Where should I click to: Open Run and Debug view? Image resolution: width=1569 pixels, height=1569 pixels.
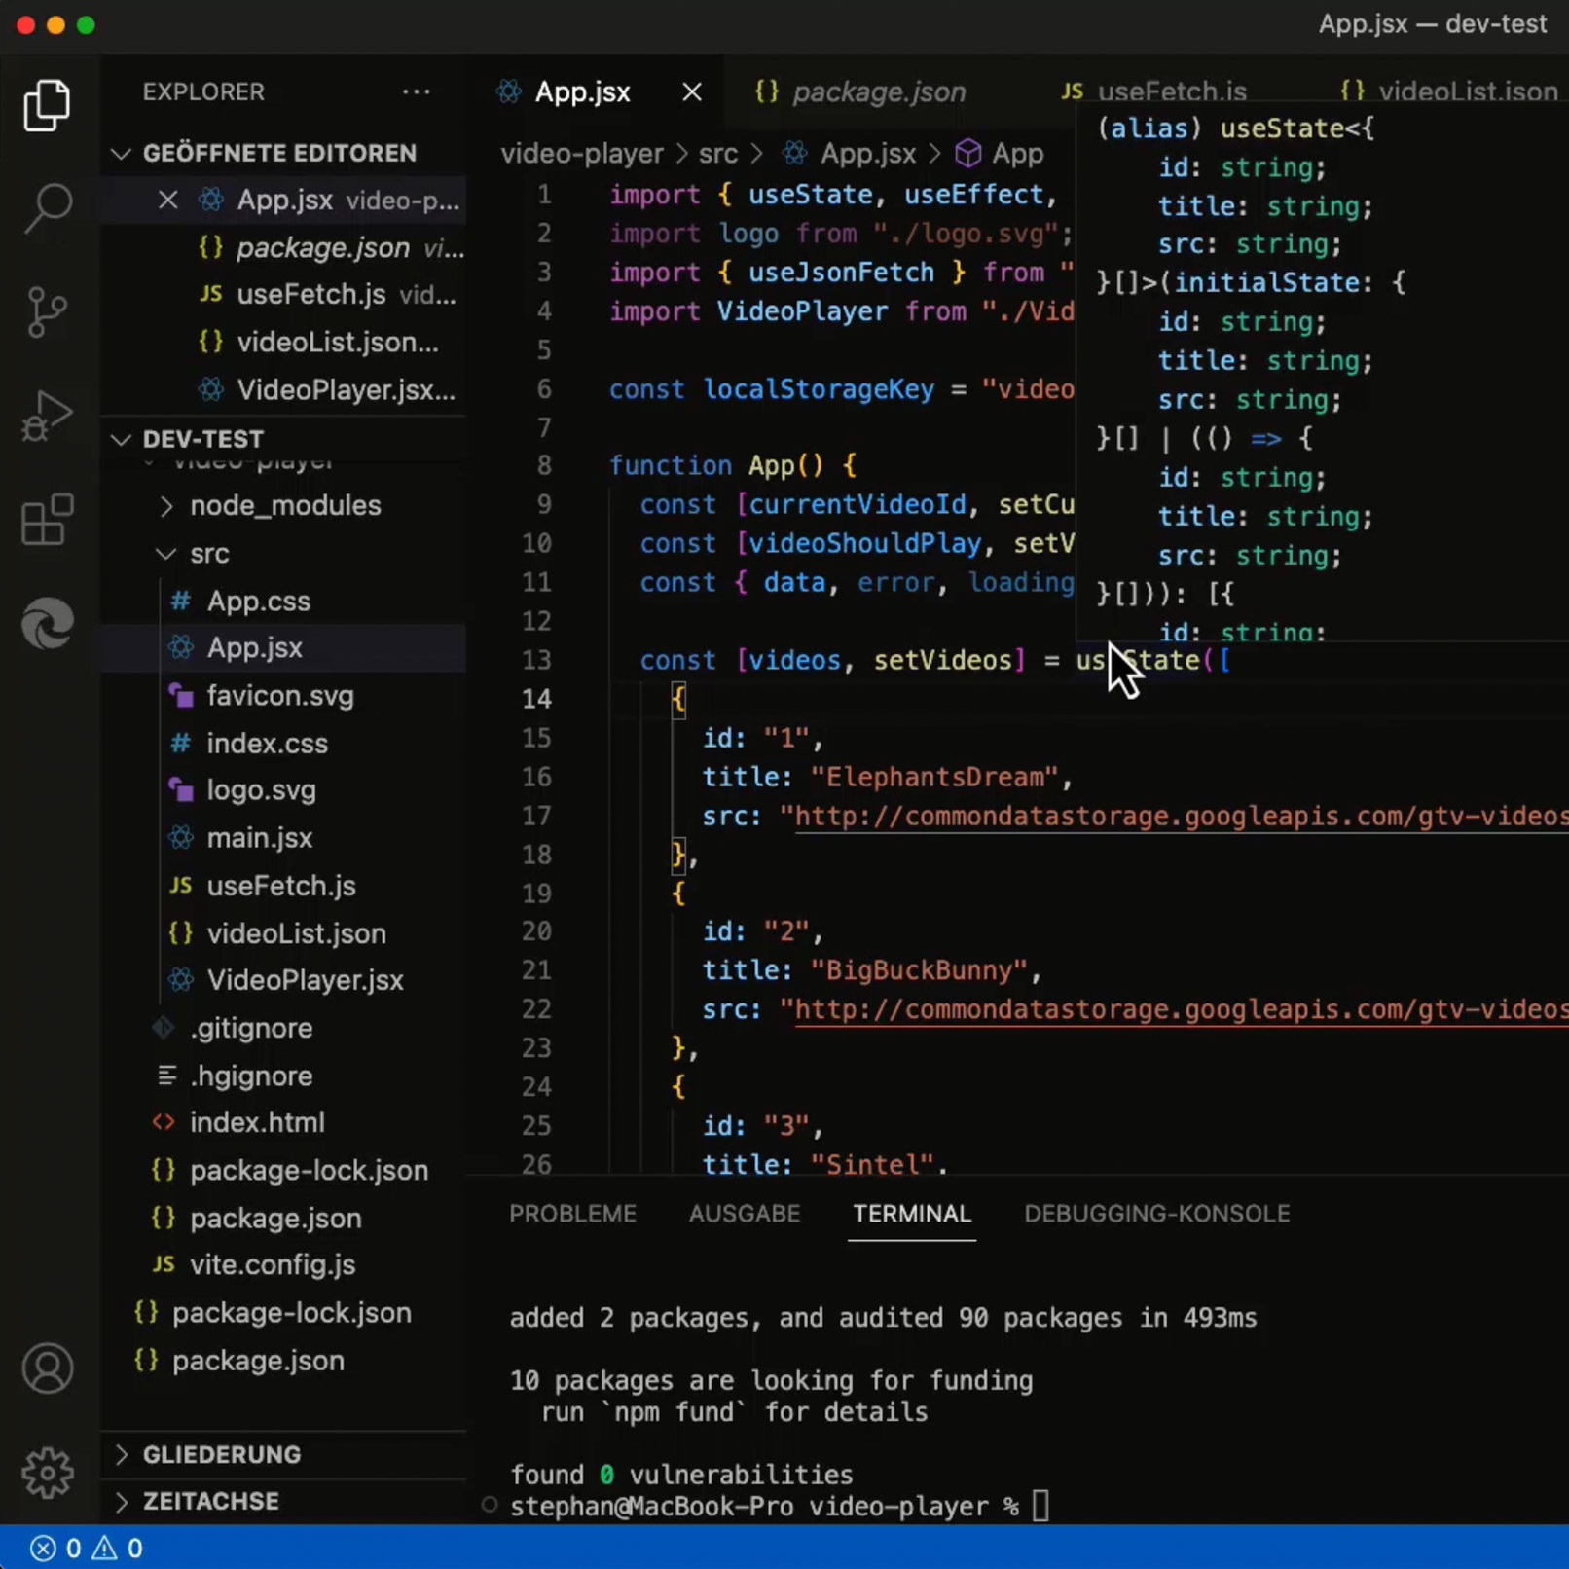[x=47, y=417]
